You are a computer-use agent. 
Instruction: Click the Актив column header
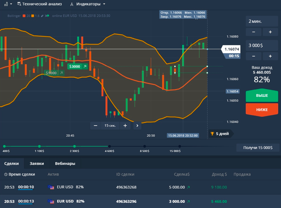[x=53, y=174]
